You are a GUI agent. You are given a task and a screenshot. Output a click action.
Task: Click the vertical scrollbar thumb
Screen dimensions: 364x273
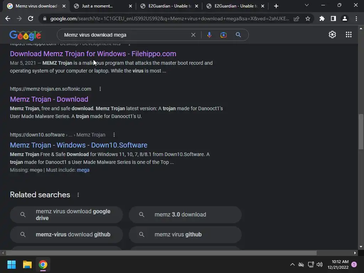(361, 132)
